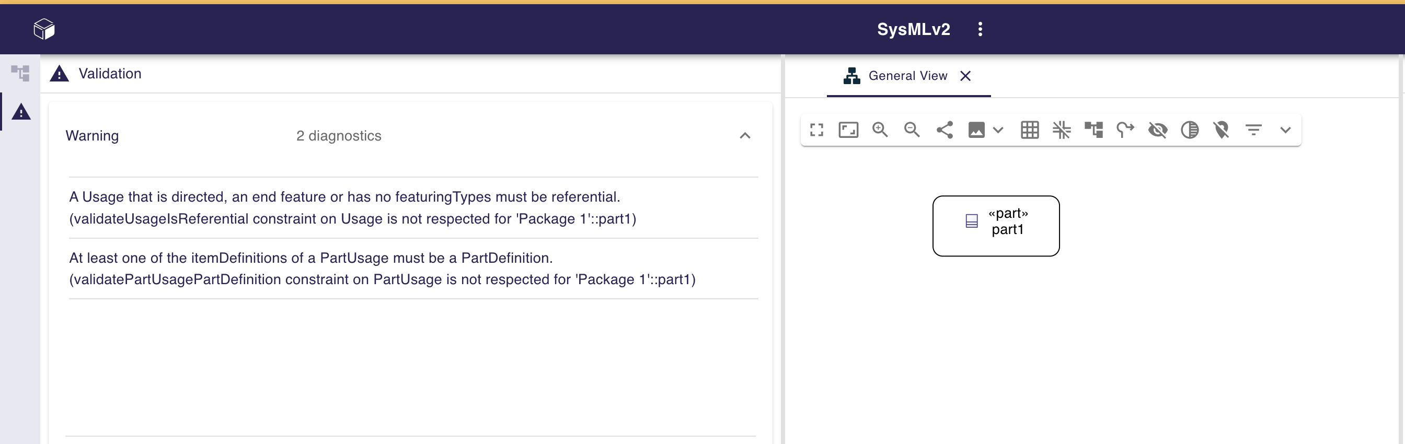
Task: Reveal hidden elements with crossed-eye icon
Action: pyautogui.click(x=1157, y=130)
